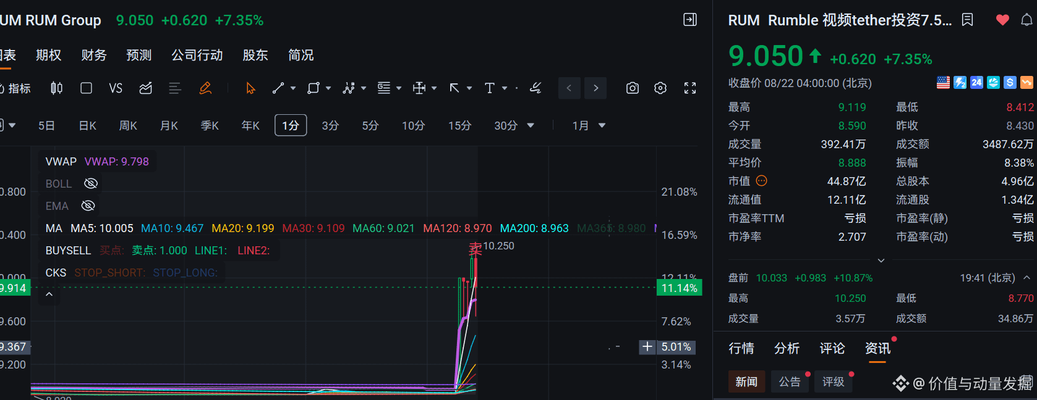Viewport: 1037px width, 400px height.
Task: Open node pattern tool dropdown arrow
Action: 364,88
